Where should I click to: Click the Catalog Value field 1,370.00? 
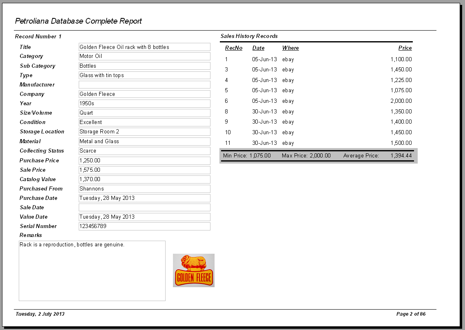[144, 179]
